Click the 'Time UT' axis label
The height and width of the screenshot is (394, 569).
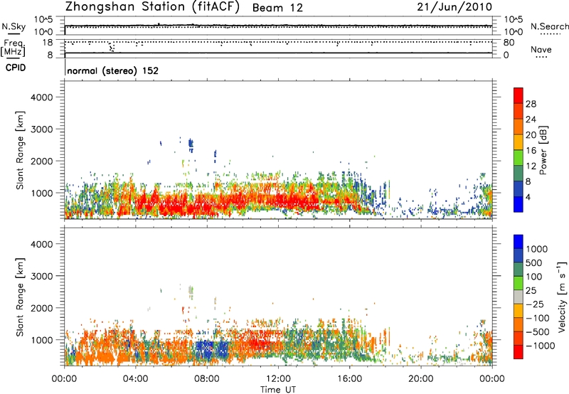(278, 390)
